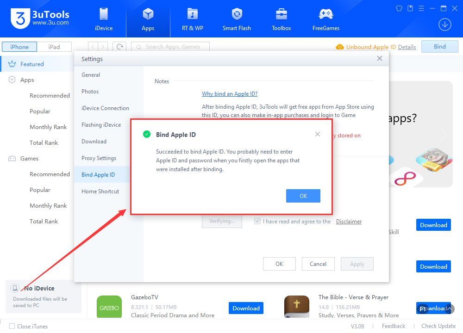Open the FreeGames section
This screenshot has height=333, width=463.
[x=325, y=19]
